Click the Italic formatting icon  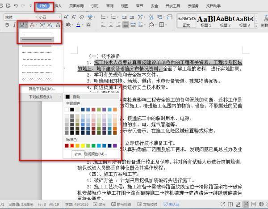pyautogui.click(x=15, y=25)
